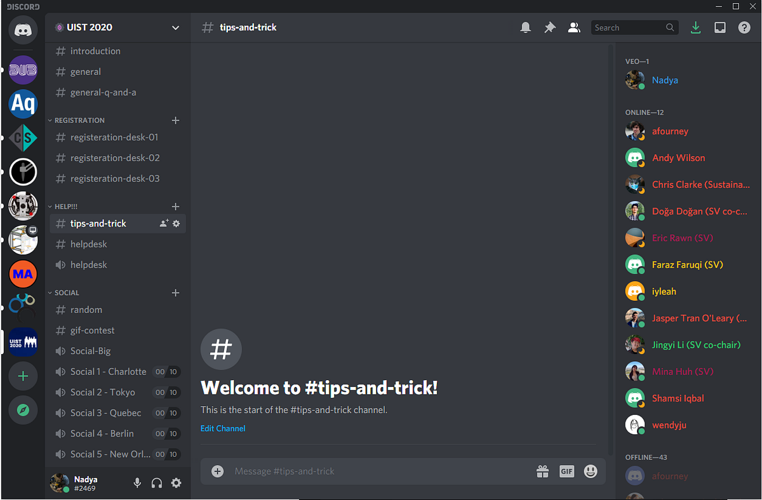Screen dimensions: 762x500
Task: Join Social 2 - Tokyo voice channel
Action: (117, 392)
